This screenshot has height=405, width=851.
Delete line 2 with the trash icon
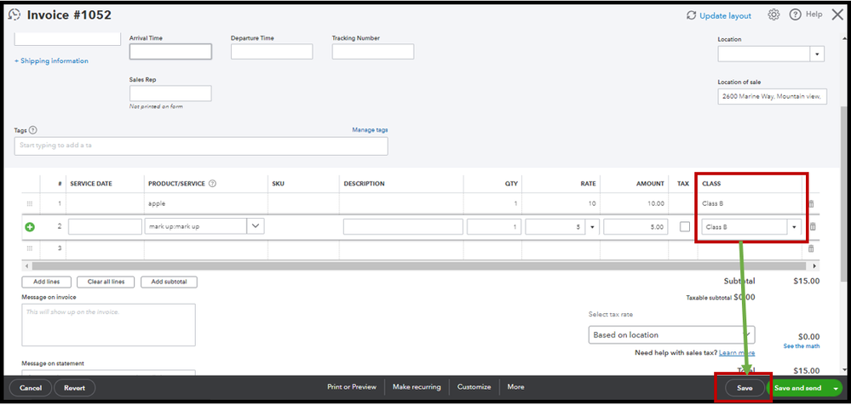tap(813, 226)
